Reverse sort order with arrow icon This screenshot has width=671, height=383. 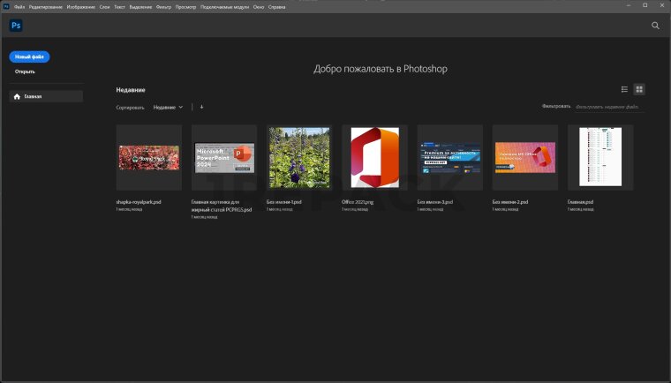click(x=201, y=107)
